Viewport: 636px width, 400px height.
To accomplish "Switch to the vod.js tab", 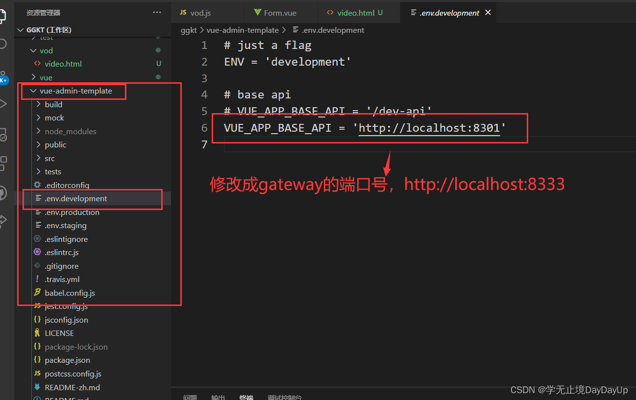I will [208, 13].
